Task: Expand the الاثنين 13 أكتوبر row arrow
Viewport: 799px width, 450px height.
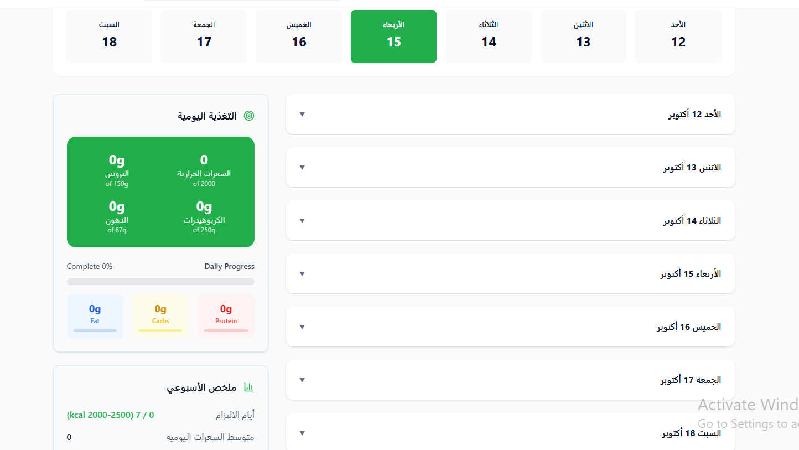Action: coord(302,168)
